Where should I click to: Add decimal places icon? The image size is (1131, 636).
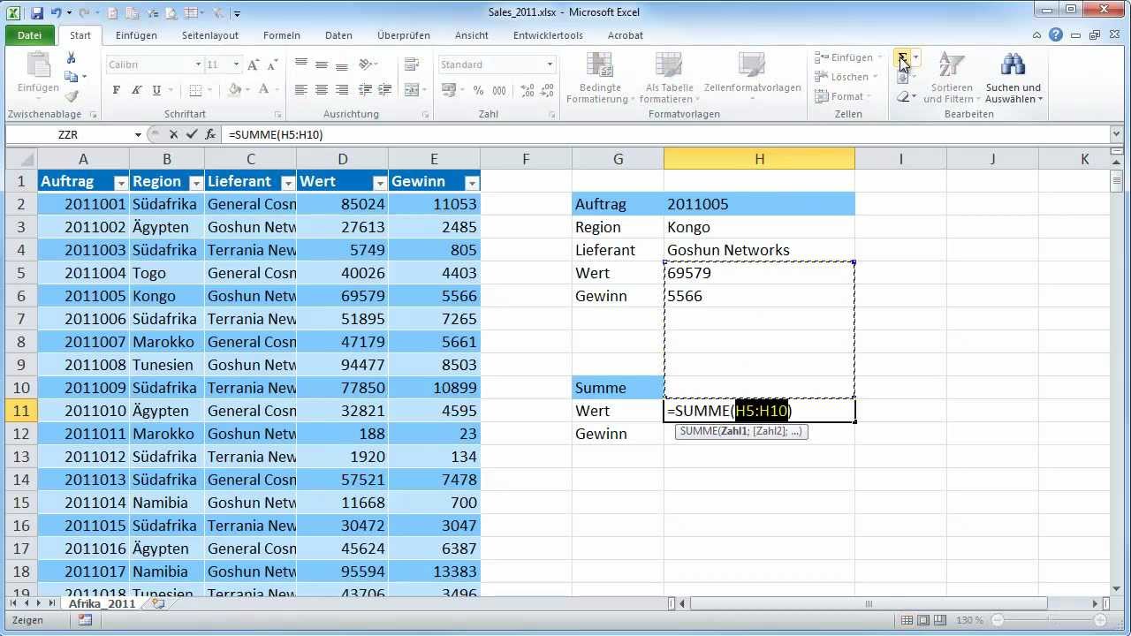click(528, 90)
